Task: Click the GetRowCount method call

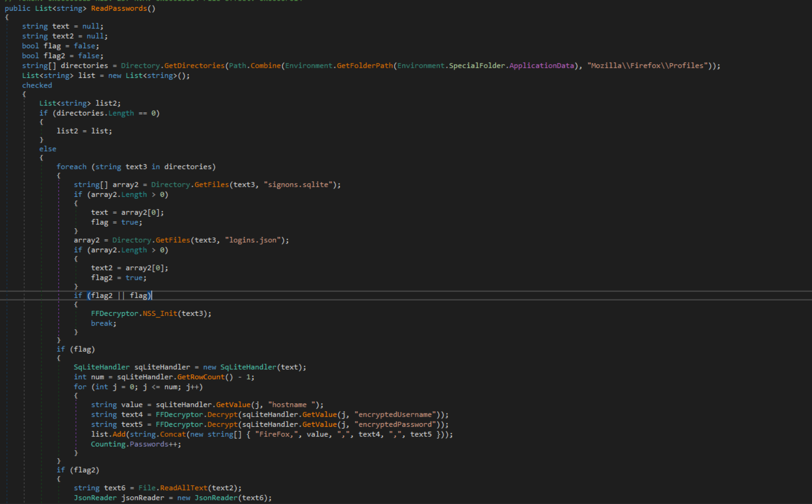Action: point(201,377)
